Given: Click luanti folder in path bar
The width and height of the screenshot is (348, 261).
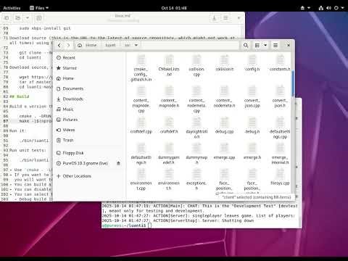Looking at the screenshot, I should point(110,45).
